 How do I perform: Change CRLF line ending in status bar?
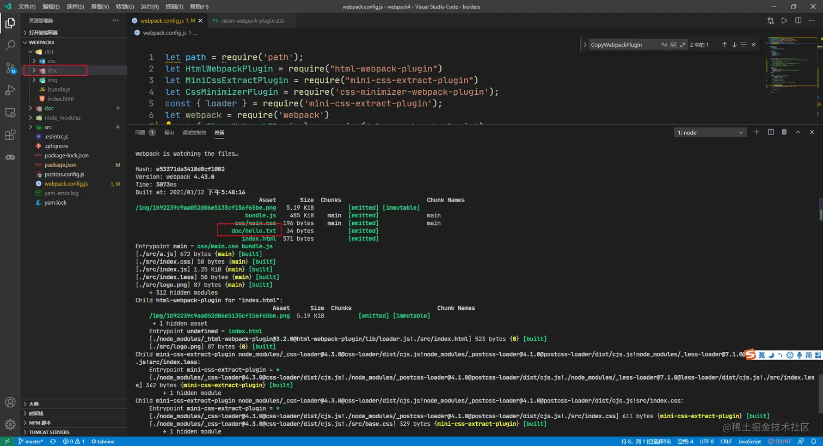coord(726,441)
